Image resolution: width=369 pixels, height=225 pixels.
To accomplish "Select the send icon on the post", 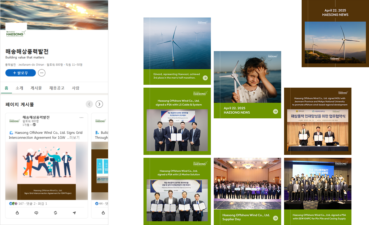I will (x=74, y=213).
